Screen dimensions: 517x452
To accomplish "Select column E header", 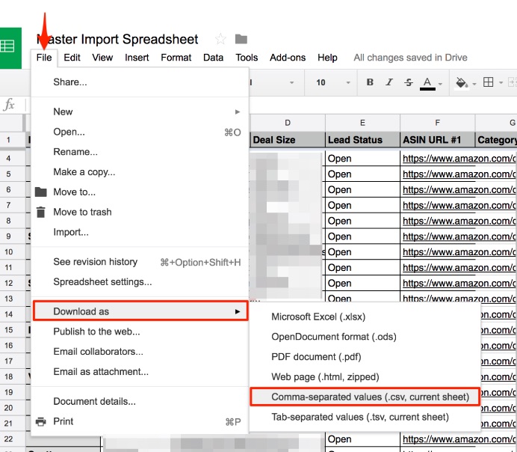I will tap(362, 123).
